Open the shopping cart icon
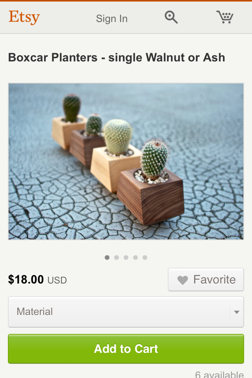The image size is (252, 378). (224, 17)
